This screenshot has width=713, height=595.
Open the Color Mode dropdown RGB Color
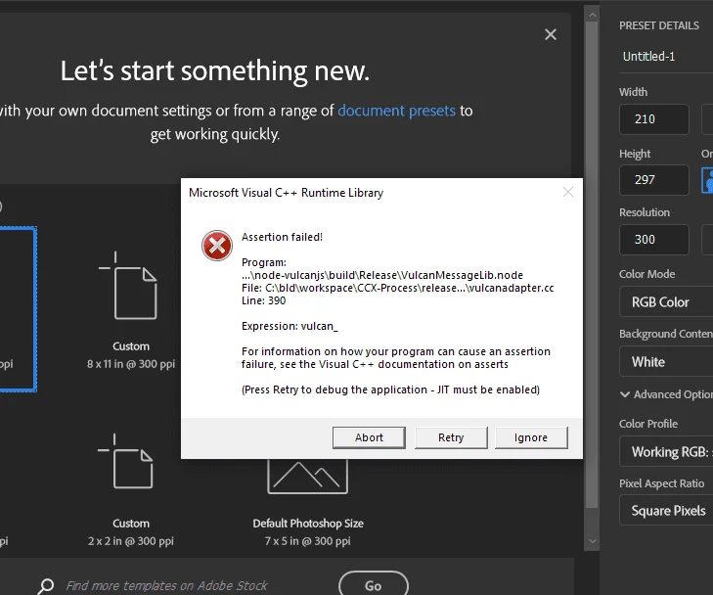[666, 301]
